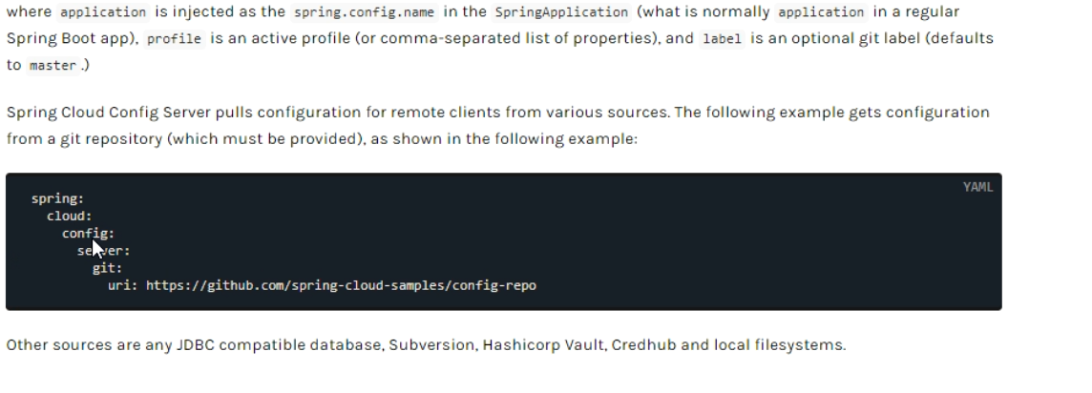This screenshot has height=393, width=1092.
Task: Click the SpringApplication inline code
Action: (561, 11)
